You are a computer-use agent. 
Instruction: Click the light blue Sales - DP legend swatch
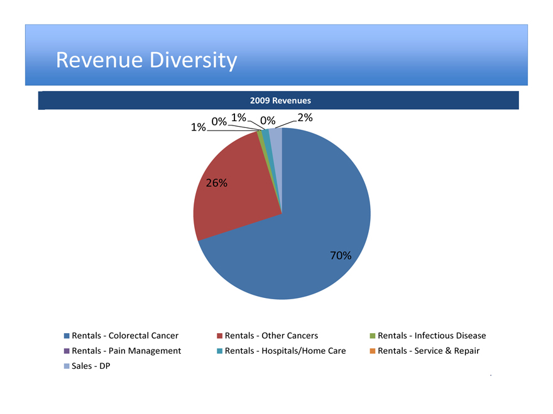[x=67, y=366]
